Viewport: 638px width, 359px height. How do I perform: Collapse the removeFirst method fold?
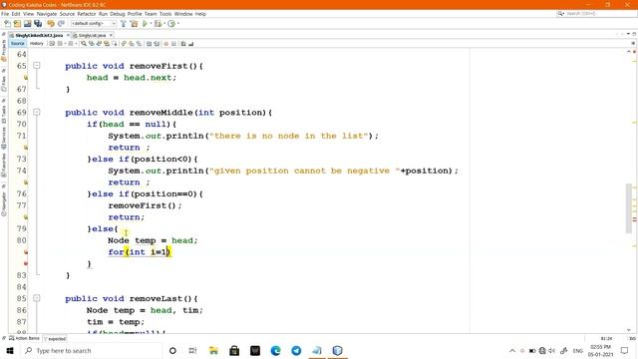(x=37, y=66)
